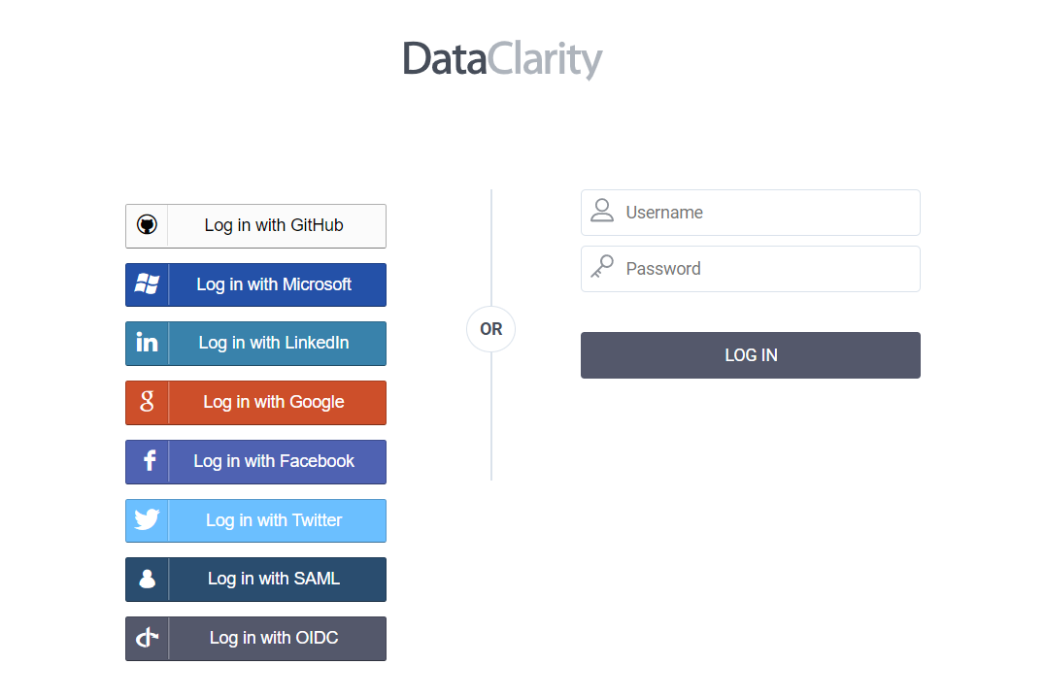
Task: Click the Twitter bird icon
Action: click(x=146, y=520)
